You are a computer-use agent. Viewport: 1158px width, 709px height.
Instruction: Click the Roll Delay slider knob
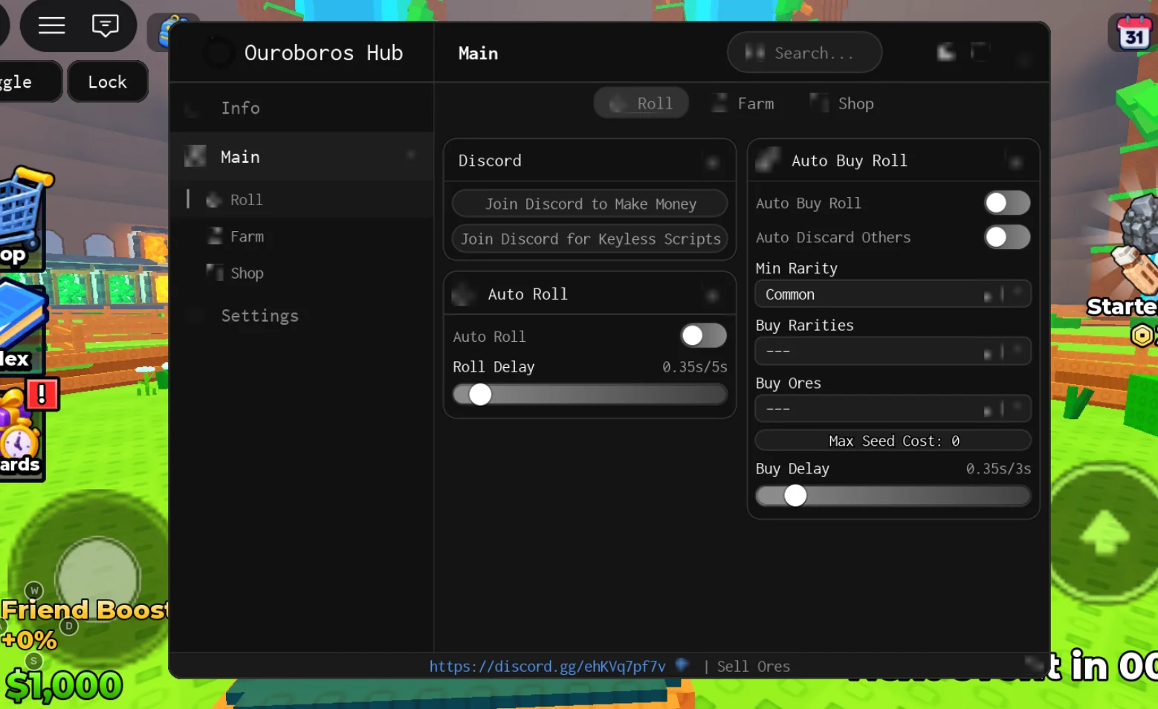480,394
